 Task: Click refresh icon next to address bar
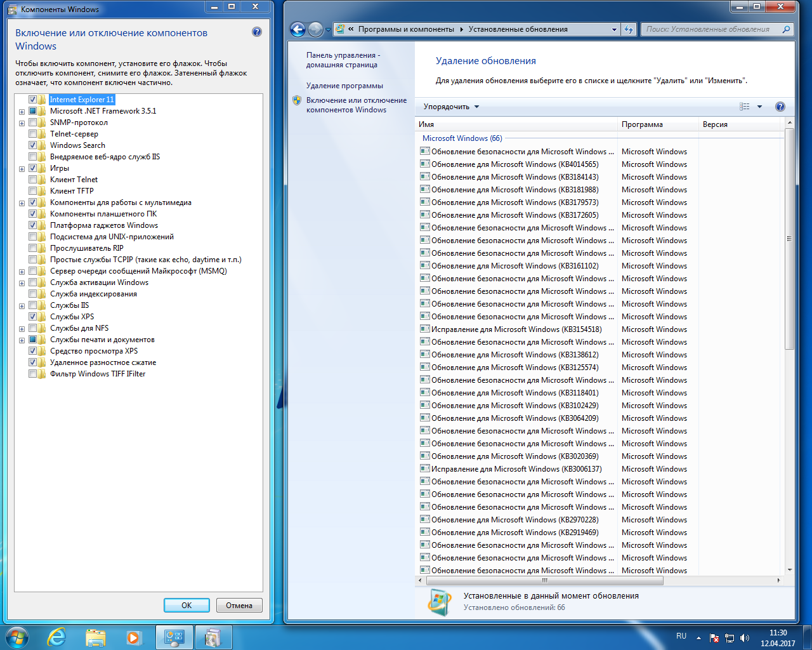pyautogui.click(x=629, y=29)
